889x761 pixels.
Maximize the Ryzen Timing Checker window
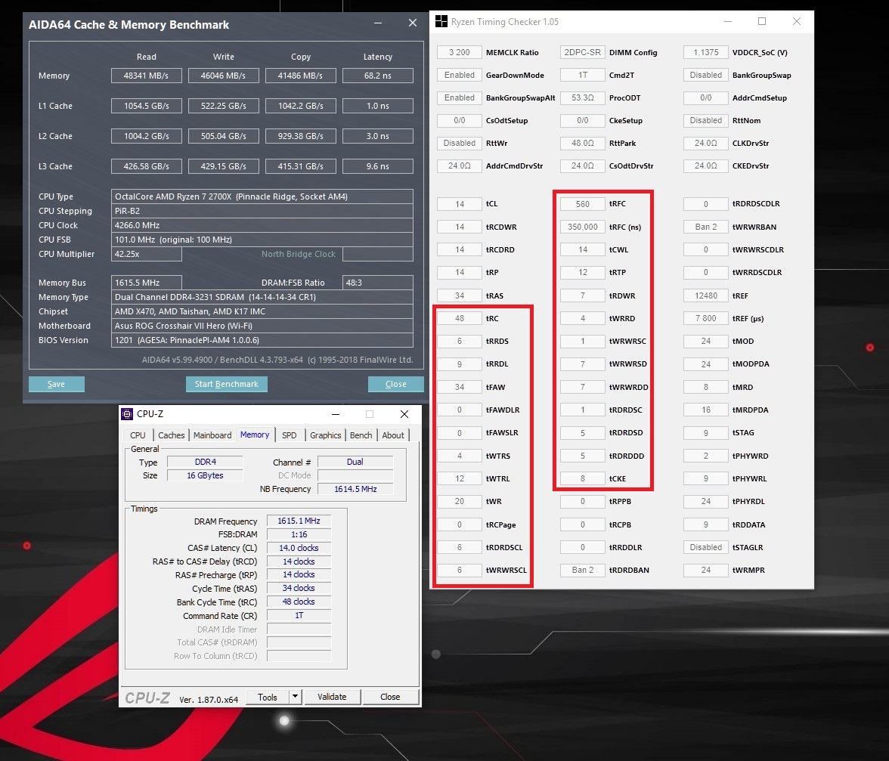(x=762, y=21)
